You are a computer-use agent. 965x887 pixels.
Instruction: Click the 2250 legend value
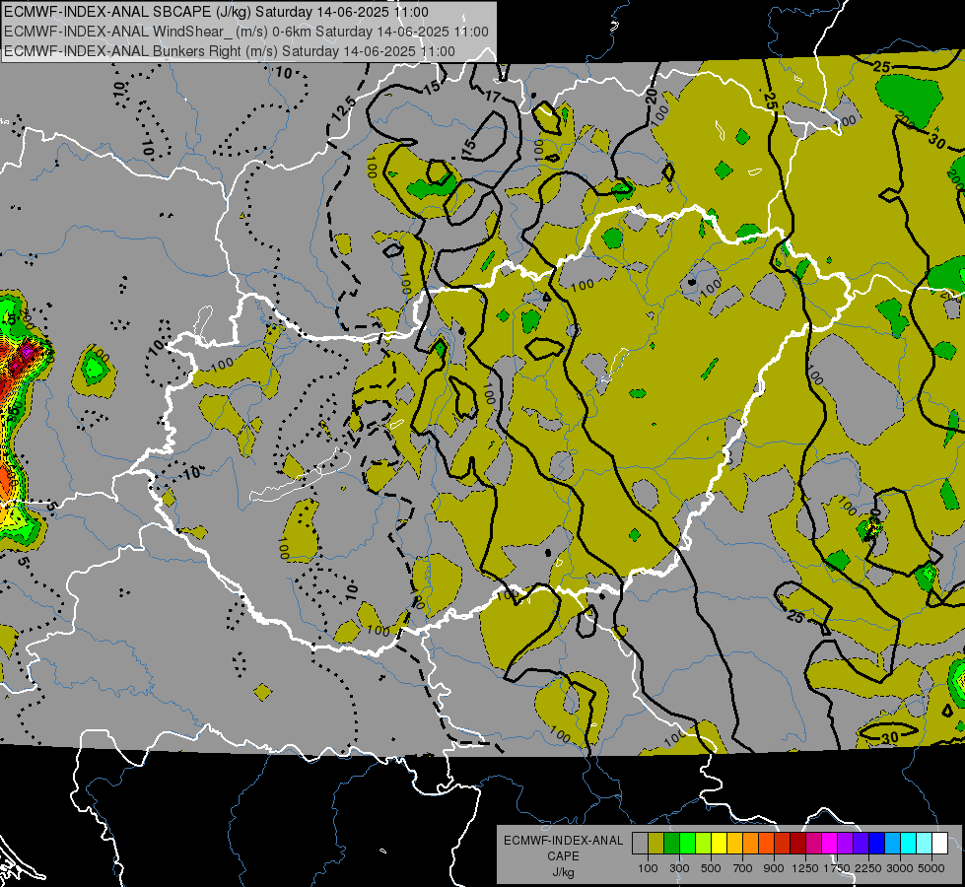(x=868, y=868)
